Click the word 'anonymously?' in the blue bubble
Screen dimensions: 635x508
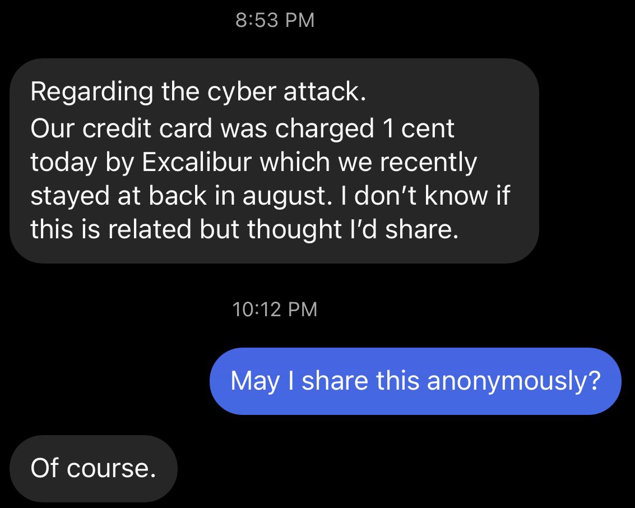coord(513,382)
